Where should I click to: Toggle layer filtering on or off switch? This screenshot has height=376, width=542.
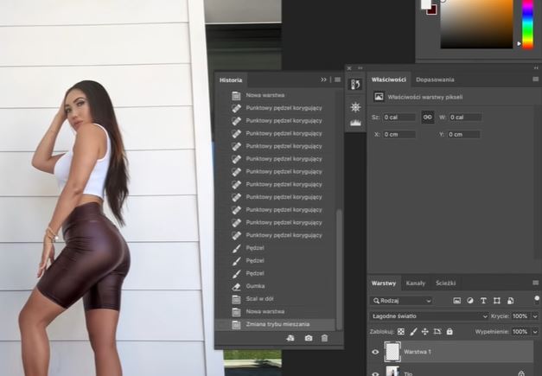point(537,300)
